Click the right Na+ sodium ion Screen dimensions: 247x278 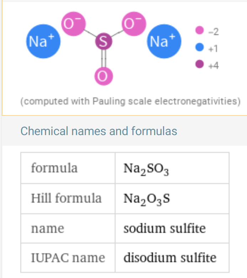pos(164,41)
